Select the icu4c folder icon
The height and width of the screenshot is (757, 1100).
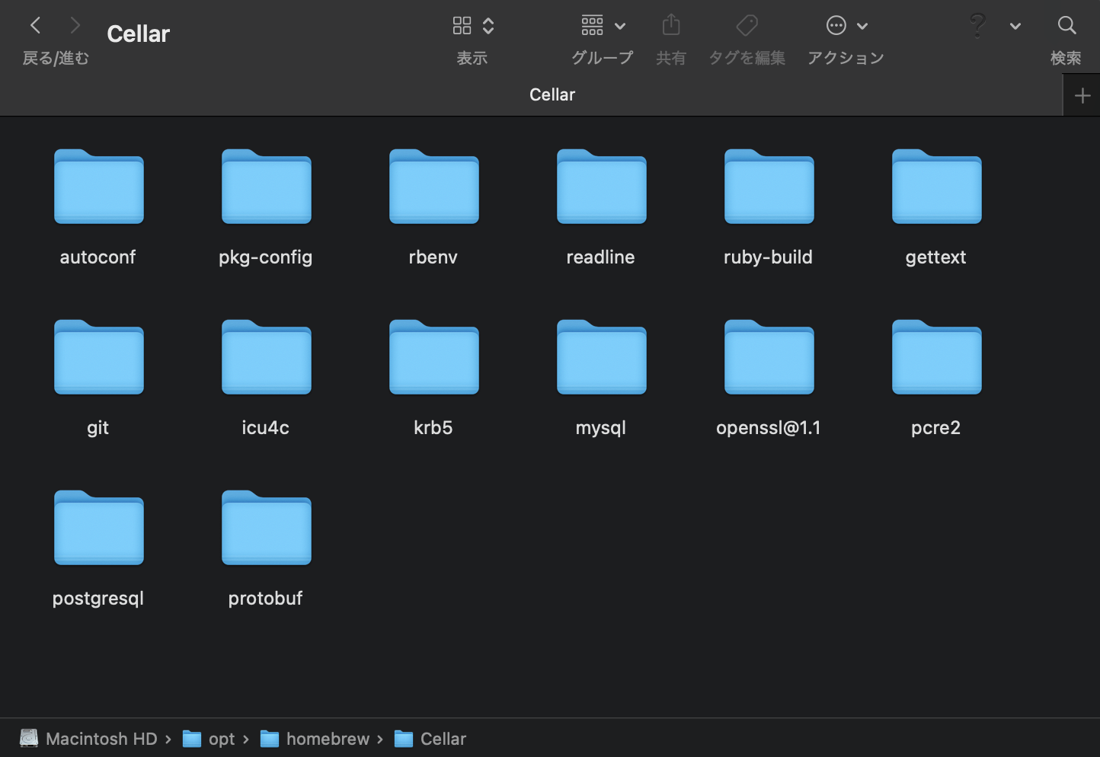pos(267,357)
